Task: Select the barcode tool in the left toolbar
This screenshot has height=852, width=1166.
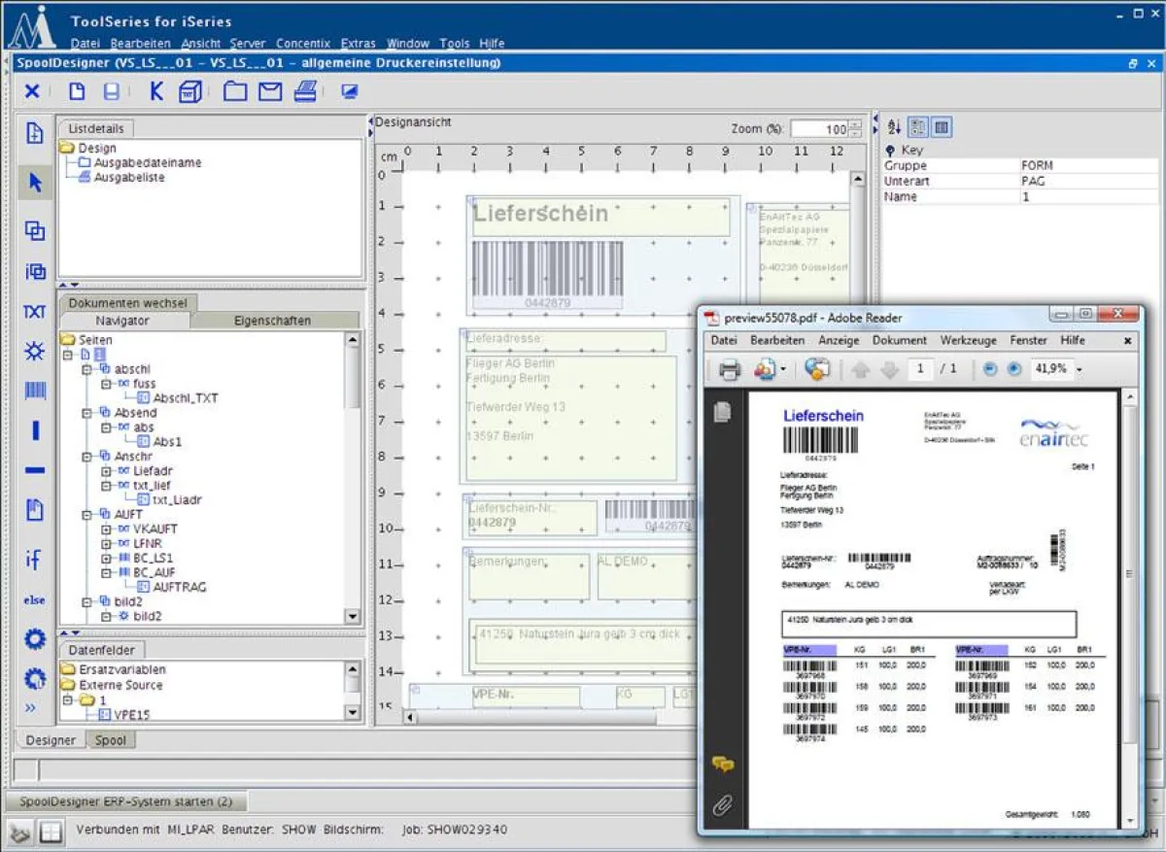Action: [34, 391]
